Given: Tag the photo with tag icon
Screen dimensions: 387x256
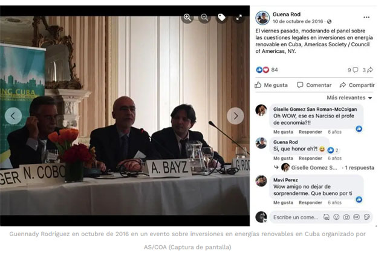Looking at the screenshot, I should coord(222,17).
